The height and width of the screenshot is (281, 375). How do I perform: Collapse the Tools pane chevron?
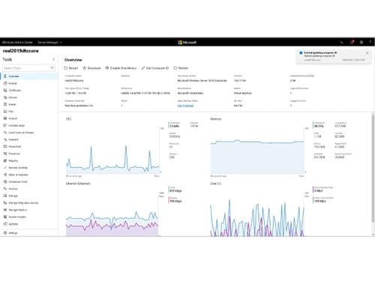[x=53, y=59]
